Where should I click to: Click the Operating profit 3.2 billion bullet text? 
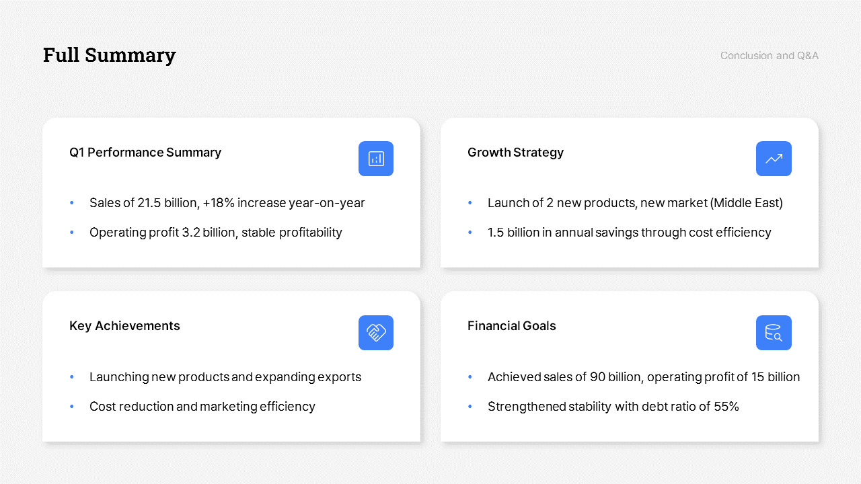coord(215,233)
